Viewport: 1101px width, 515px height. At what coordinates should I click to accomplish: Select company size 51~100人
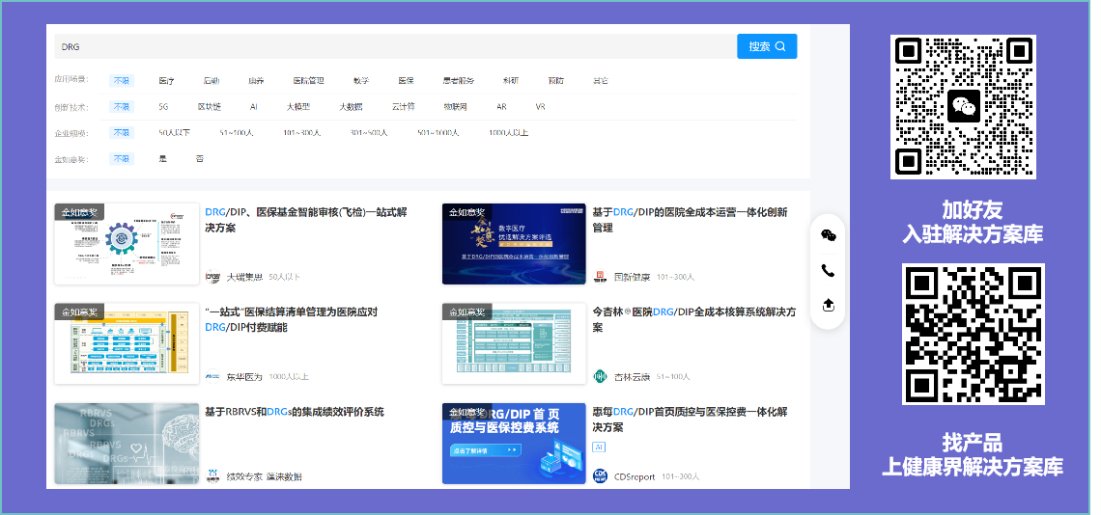[238, 133]
